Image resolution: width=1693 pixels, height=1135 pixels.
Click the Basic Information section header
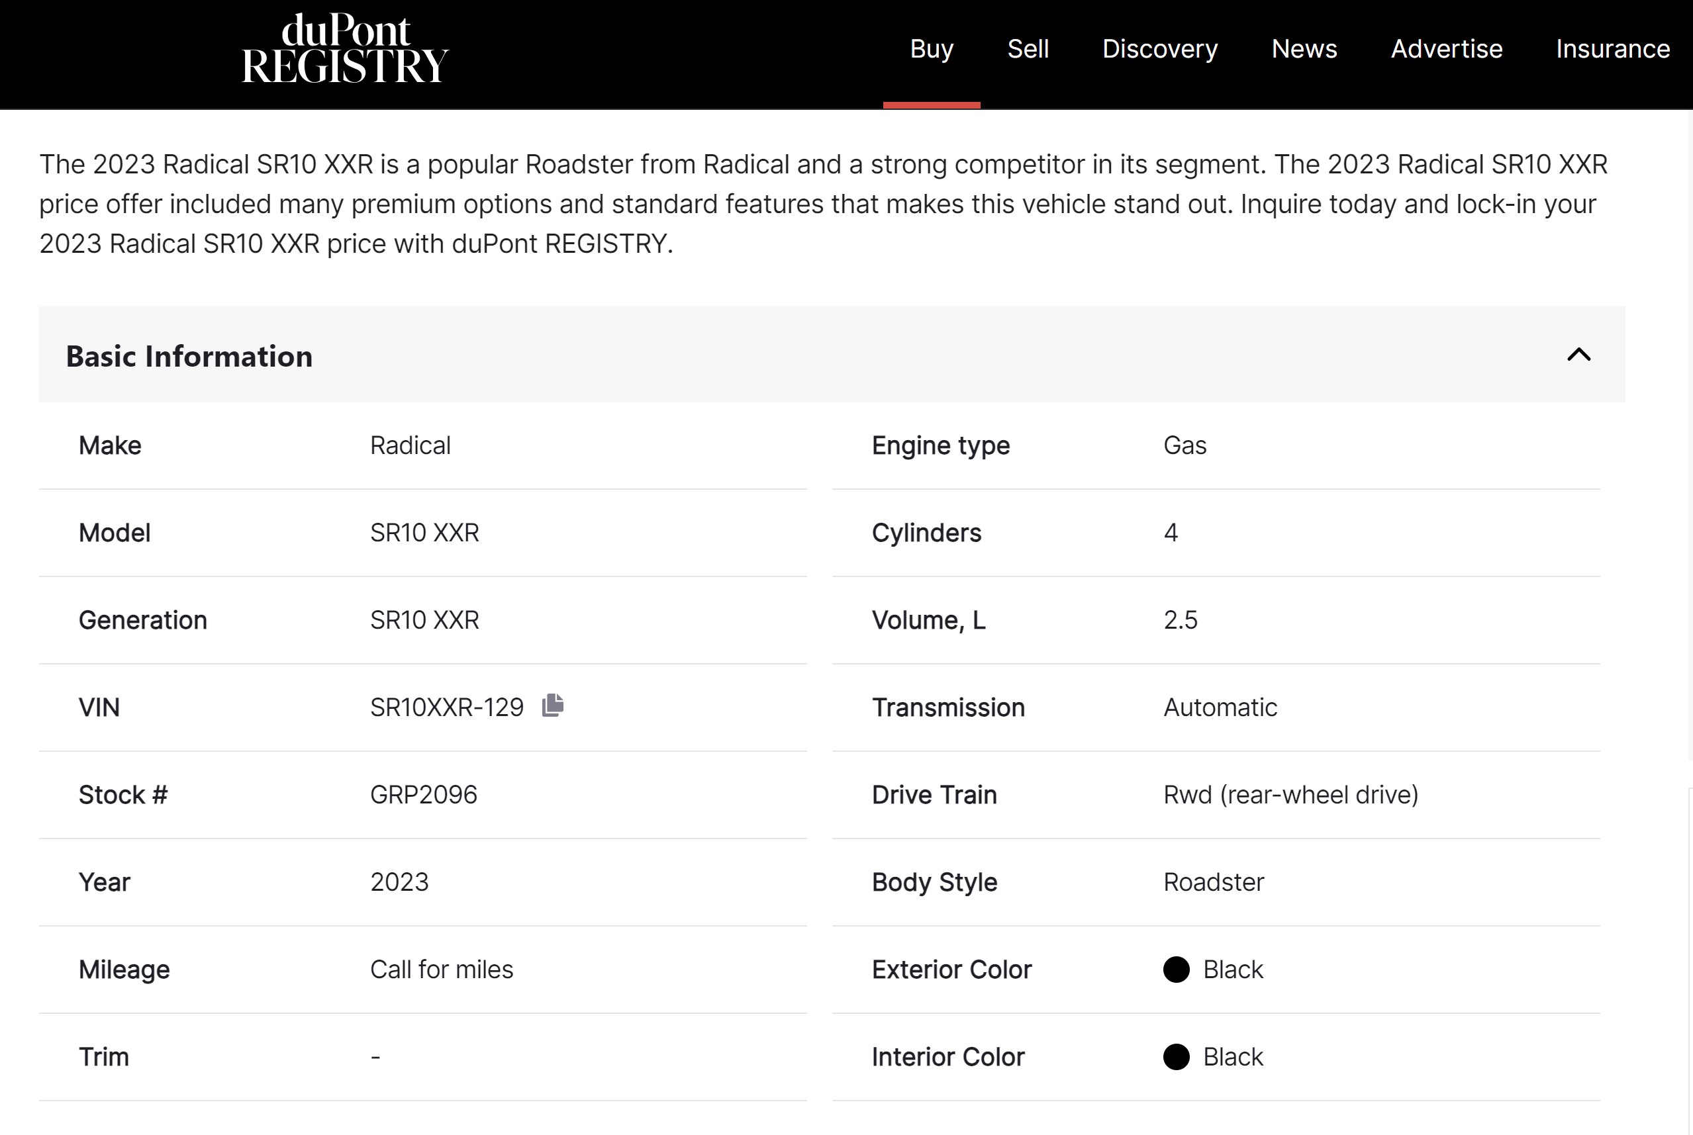[189, 356]
